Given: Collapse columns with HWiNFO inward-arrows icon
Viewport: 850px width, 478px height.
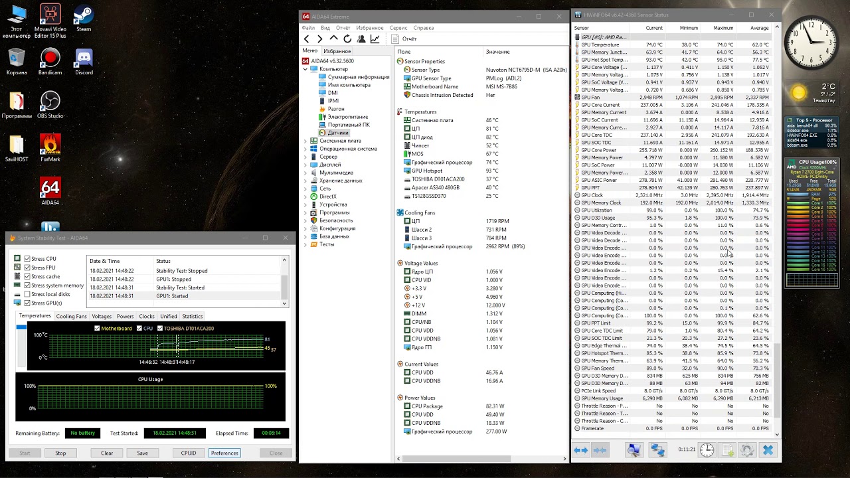Looking at the screenshot, I should [600, 450].
